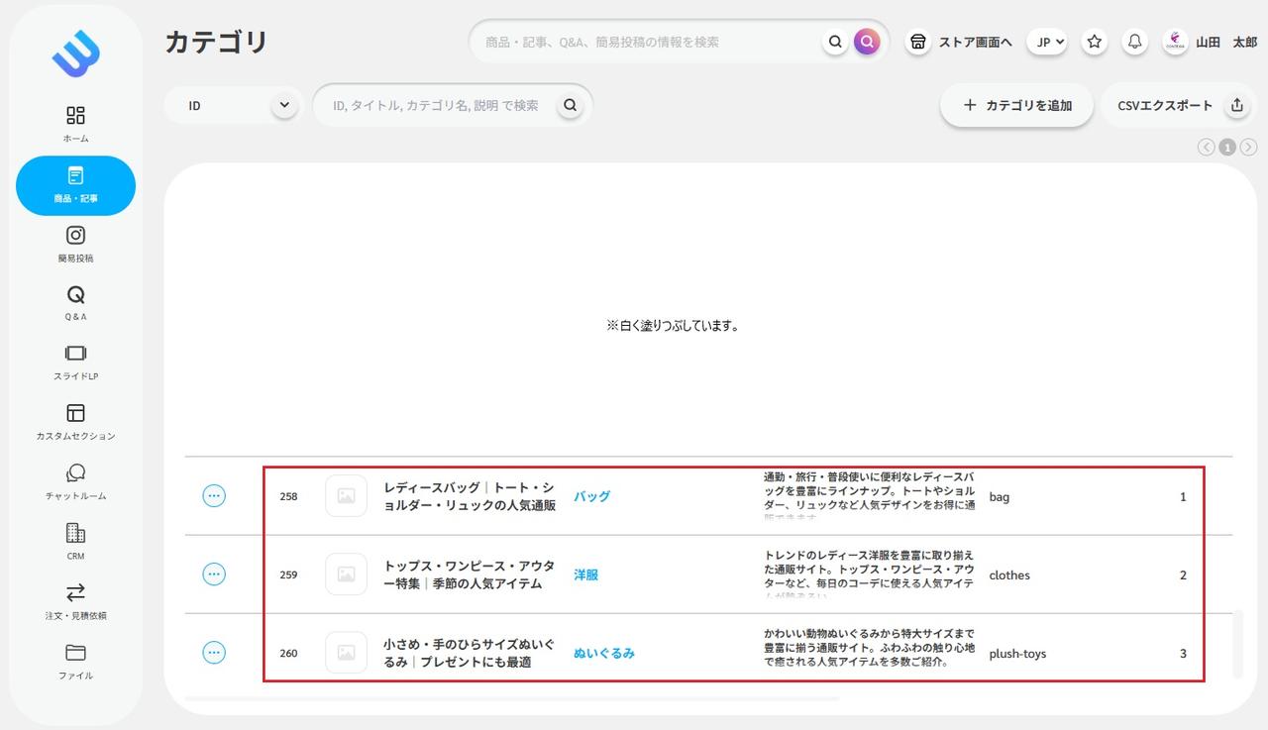Open the JP language dropdown
The height and width of the screenshot is (730, 1268).
tap(1047, 42)
